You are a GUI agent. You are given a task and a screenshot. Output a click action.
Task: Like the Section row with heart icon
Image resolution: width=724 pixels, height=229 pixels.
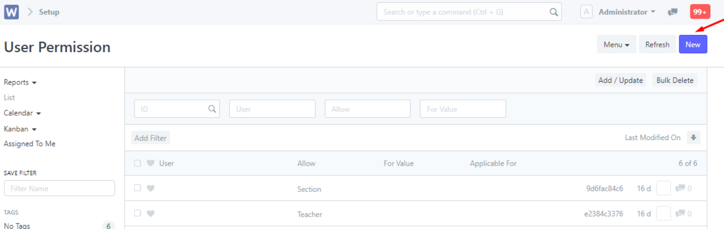pyautogui.click(x=150, y=188)
